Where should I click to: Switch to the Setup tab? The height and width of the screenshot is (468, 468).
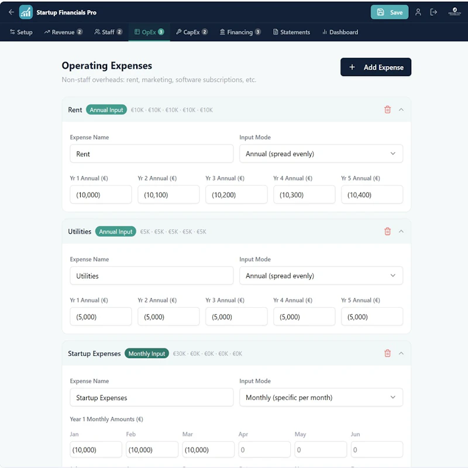(21, 32)
